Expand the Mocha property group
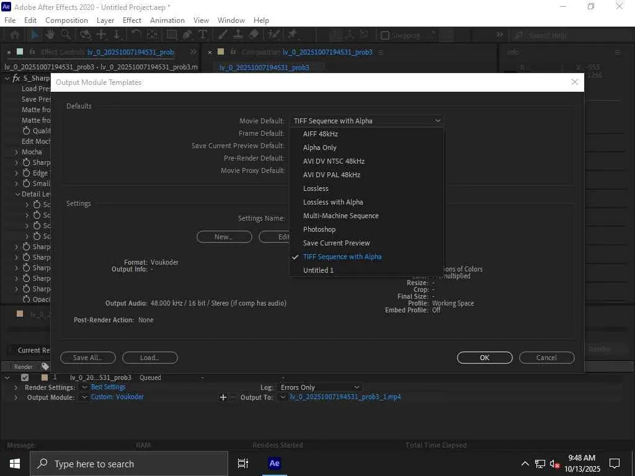The width and height of the screenshot is (635, 476). [x=17, y=152]
